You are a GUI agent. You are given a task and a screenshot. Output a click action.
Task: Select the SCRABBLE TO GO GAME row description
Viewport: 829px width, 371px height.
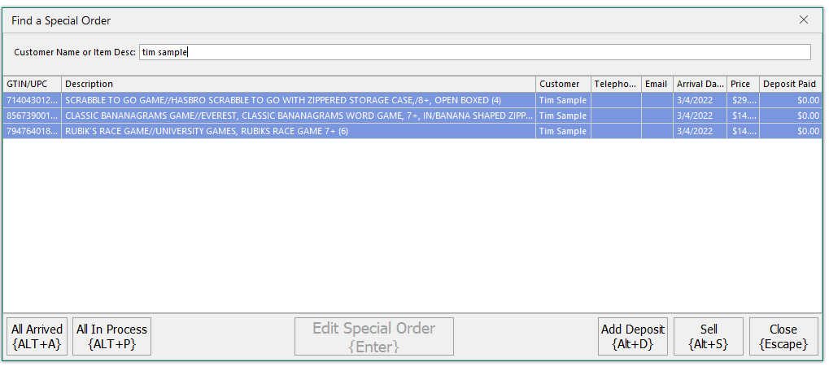click(x=299, y=100)
